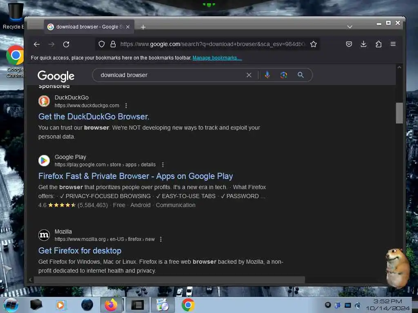Click the Manage bookmarks link

click(217, 58)
